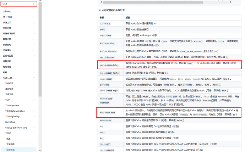
Task: Open the Dumpling page
Action: (x=10, y=122)
